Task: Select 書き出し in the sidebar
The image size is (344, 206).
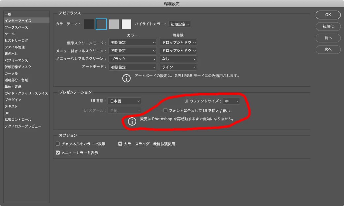Action: [x=26, y=54]
